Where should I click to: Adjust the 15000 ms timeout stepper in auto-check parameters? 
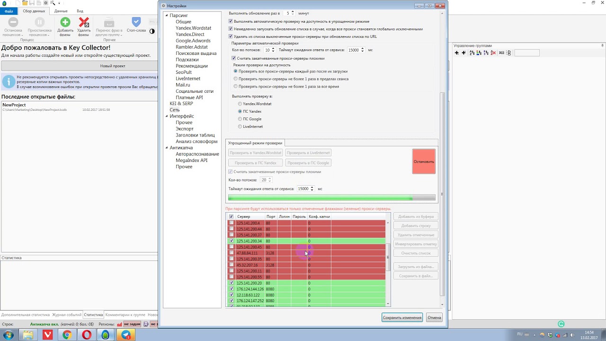coord(363,50)
